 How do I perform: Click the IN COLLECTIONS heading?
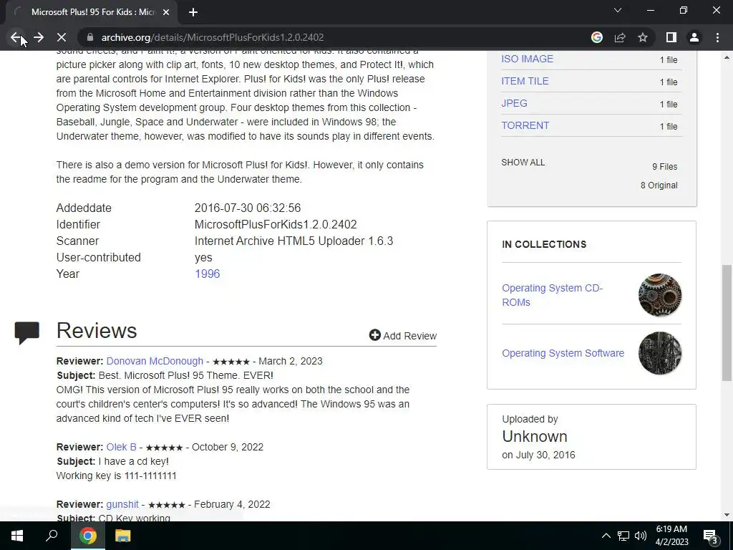(x=544, y=245)
